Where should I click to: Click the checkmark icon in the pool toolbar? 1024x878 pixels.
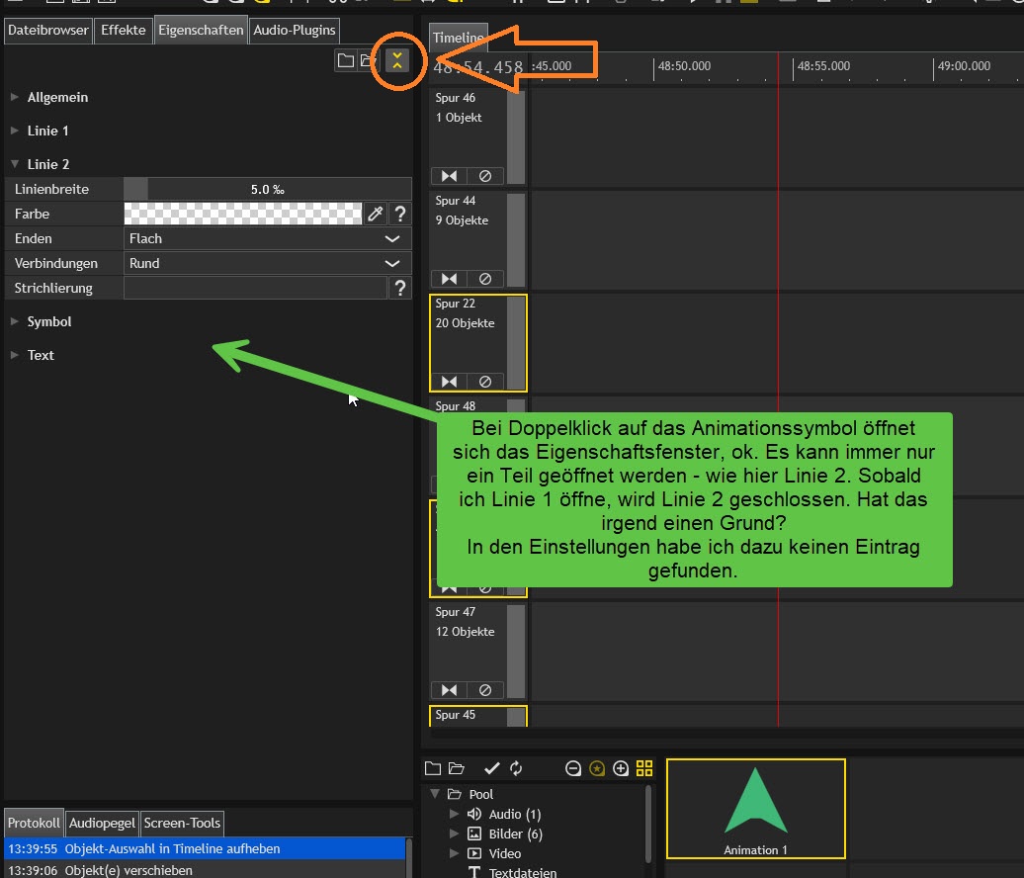(491, 768)
